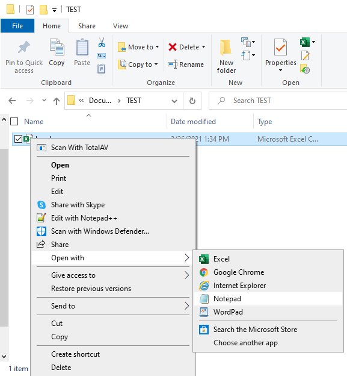347x376 pixels.
Task: Click the Up one level arrow
Action: coord(57,101)
